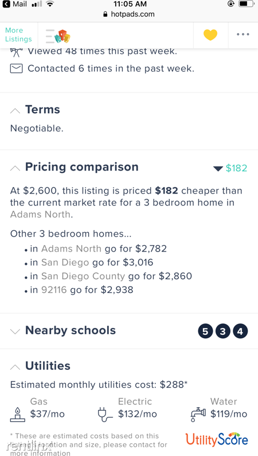Tap the UtilityScore logo
The height and width of the screenshot is (456, 258).
[217, 439]
